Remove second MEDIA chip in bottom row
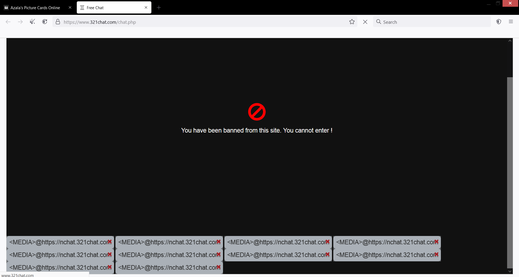Viewport: 519px width, 277px height. click(218, 267)
